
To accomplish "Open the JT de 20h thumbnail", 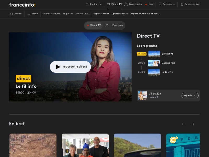I will pyautogui.click(x=143, y=96).
